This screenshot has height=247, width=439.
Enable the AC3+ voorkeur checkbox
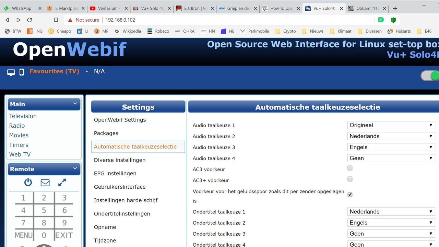350,179
